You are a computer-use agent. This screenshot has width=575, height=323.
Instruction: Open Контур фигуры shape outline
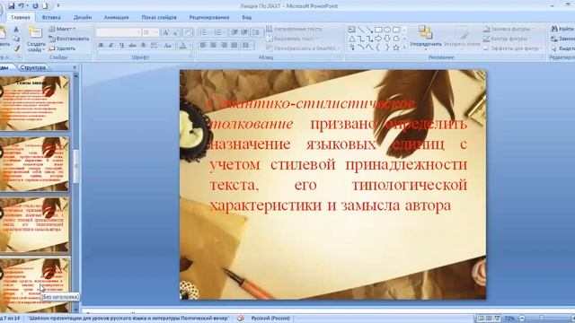[x=508, y=39]
